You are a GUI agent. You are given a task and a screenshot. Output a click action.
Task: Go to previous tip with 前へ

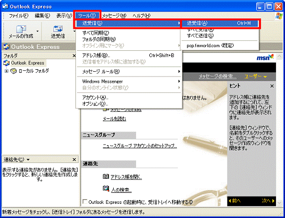(x=235, y=201)
